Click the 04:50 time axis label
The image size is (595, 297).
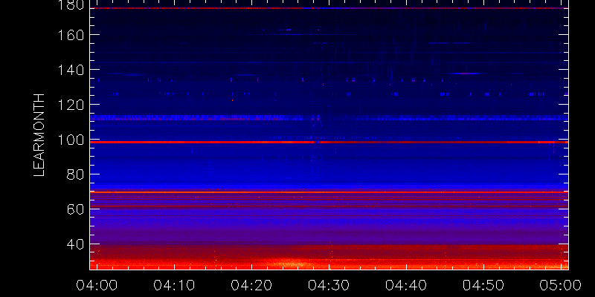click(484, 285)
